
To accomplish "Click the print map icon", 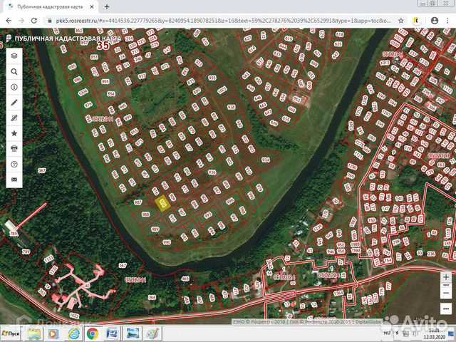I will 14,149.
